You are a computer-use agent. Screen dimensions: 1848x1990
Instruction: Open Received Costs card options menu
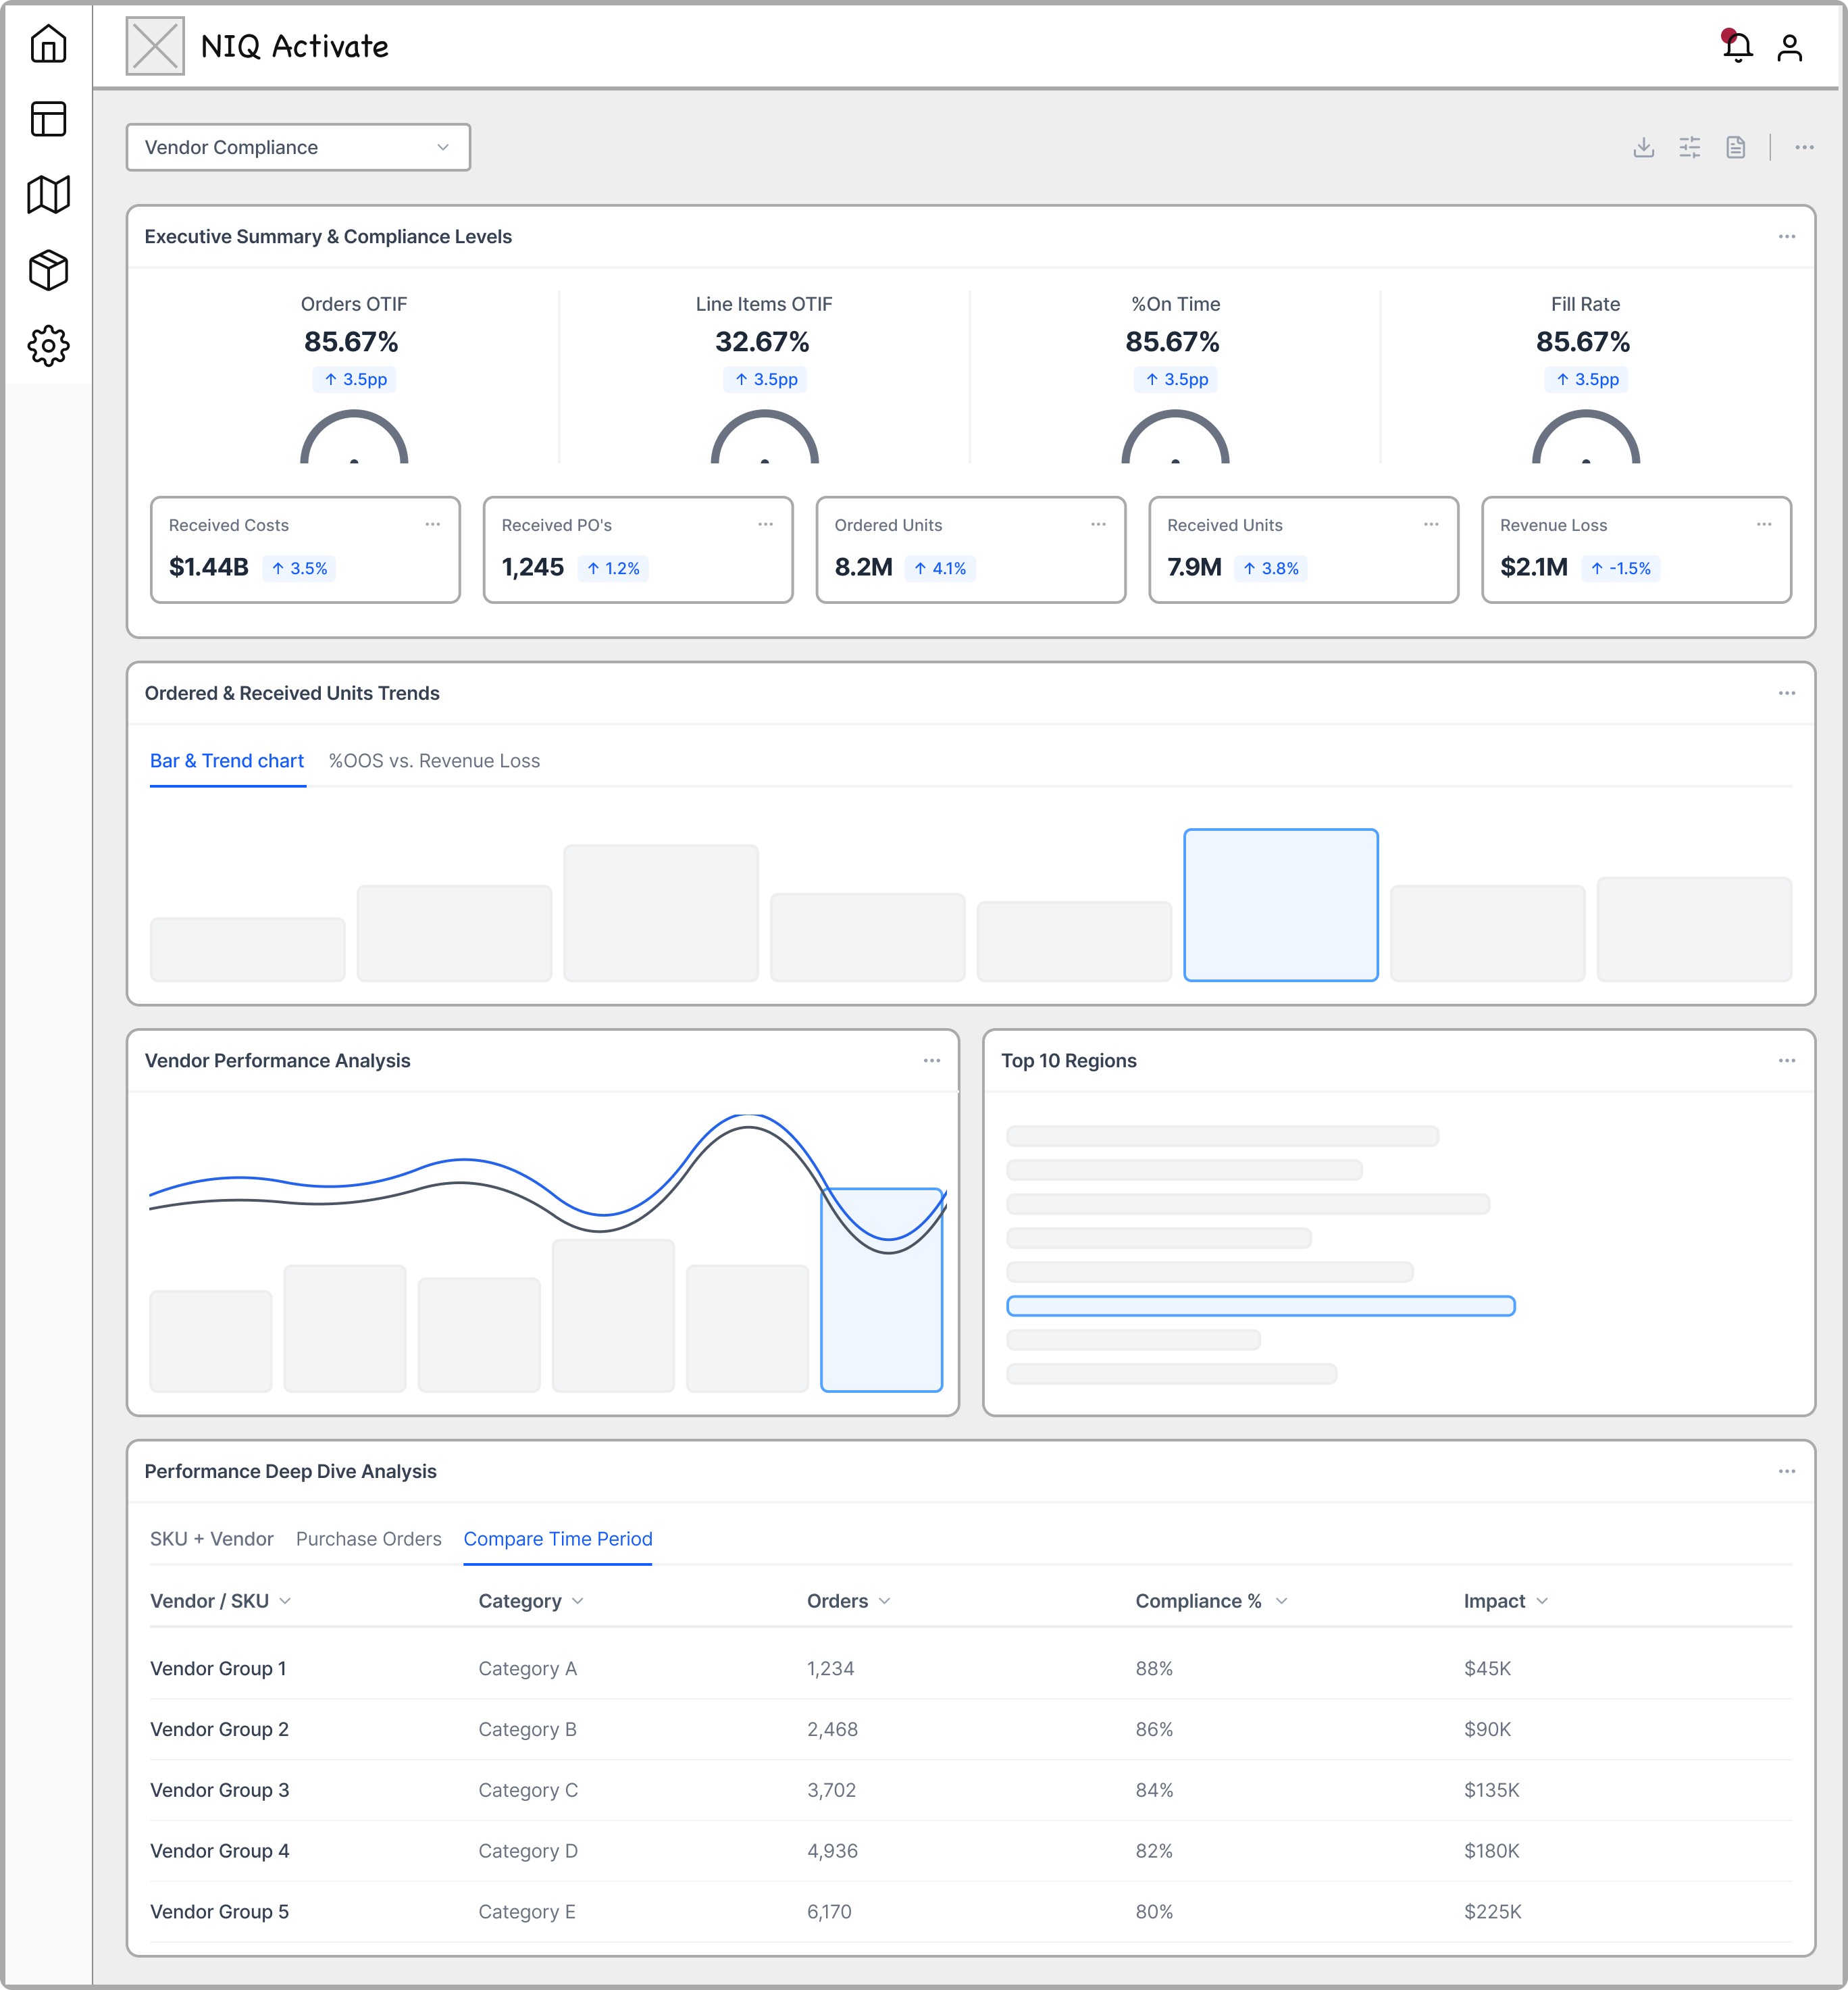coord(432,525)
